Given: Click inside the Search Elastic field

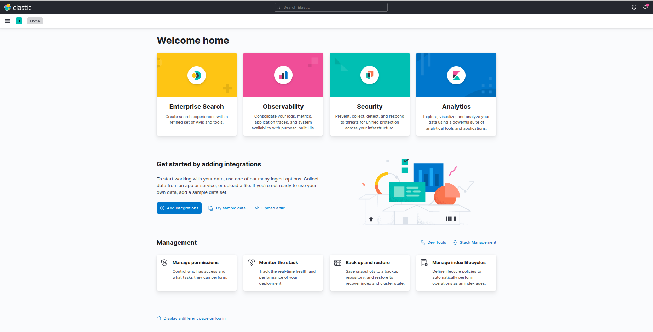Looking at the screenshot, I should click(330, 7).
